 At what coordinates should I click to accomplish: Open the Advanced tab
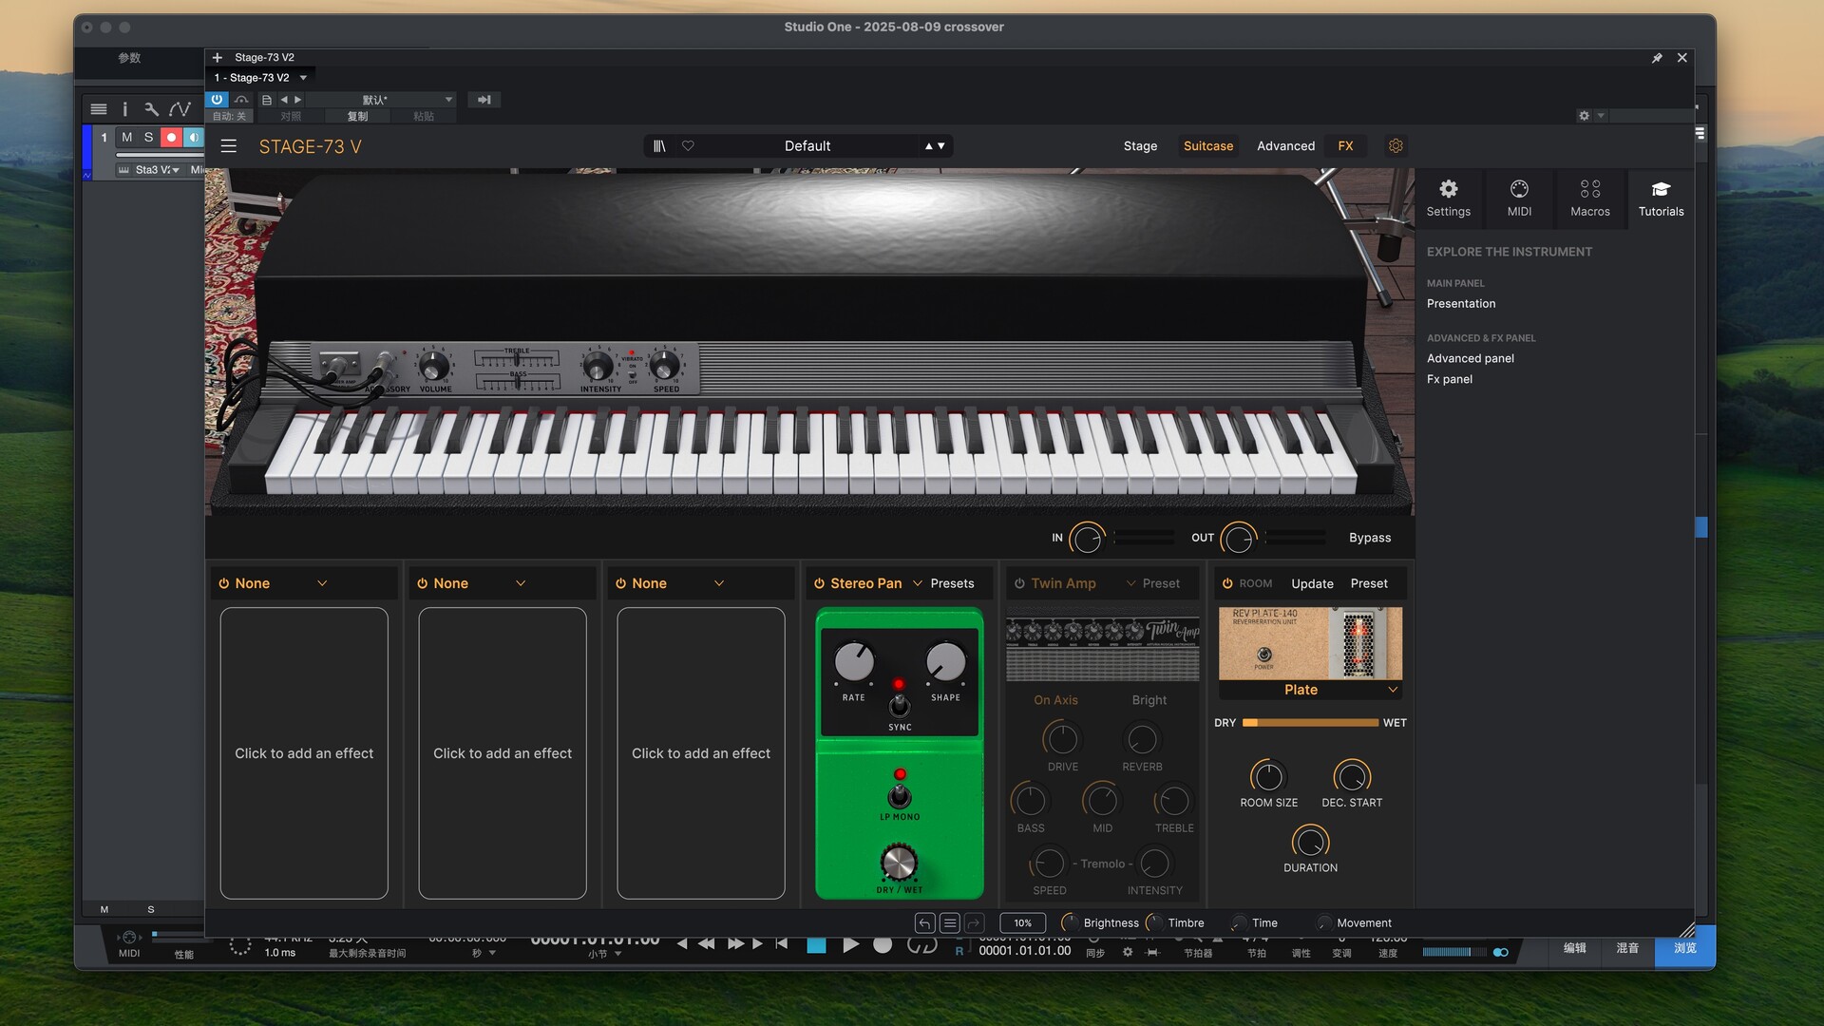point(1285,146)
